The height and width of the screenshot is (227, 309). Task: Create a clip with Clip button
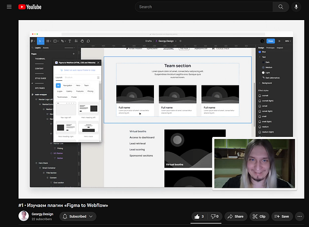259,217
